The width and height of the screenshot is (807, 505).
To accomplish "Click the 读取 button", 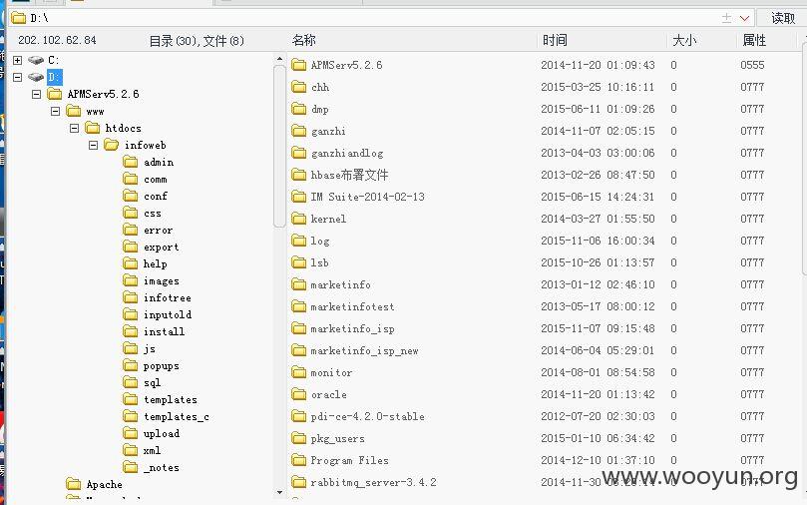I will click(783, 19).
